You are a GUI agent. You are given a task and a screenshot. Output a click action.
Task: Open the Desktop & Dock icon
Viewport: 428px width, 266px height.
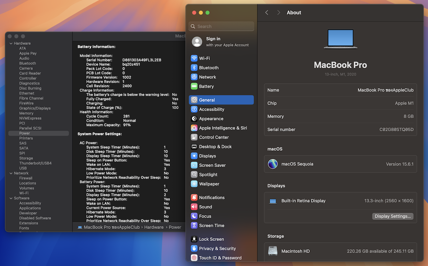click(x=194, y=147)
